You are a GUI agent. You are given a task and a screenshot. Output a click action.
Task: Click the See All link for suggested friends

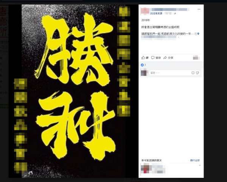195,160
